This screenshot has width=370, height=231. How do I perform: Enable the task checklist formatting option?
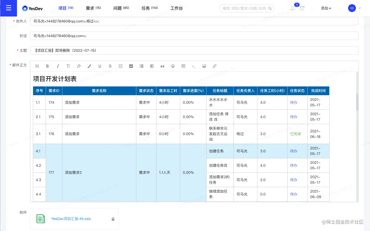coord(131,66)
